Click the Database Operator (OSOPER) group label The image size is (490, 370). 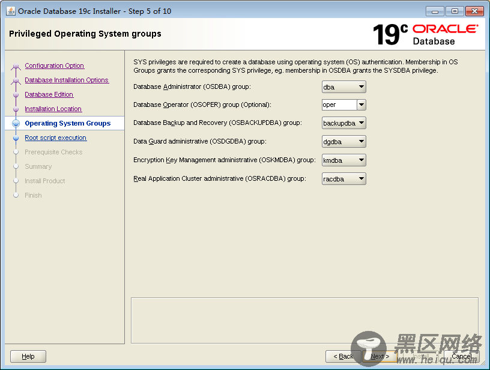click(x=202, y=105)
